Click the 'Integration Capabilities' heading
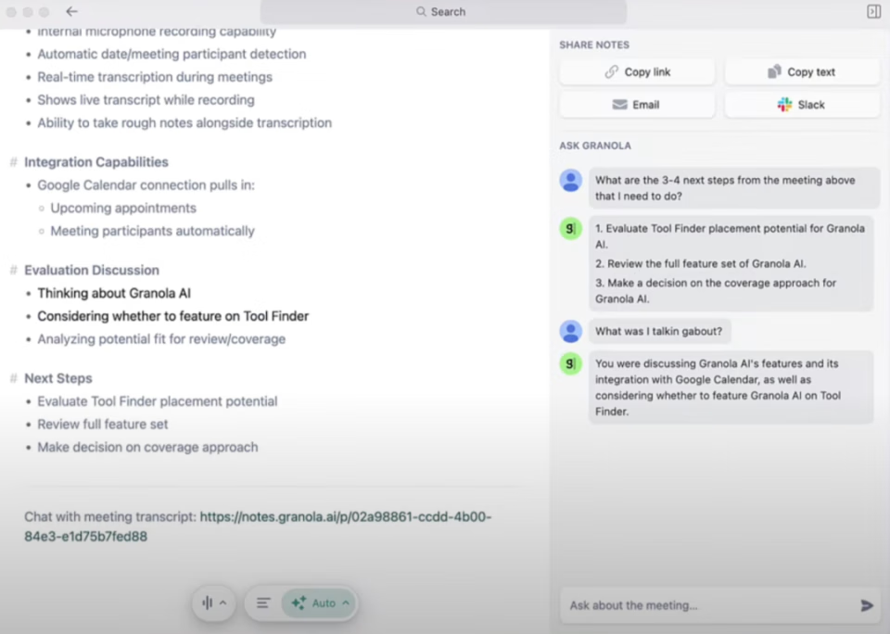This screenshot has width=890, height=634. coord(95,162)
